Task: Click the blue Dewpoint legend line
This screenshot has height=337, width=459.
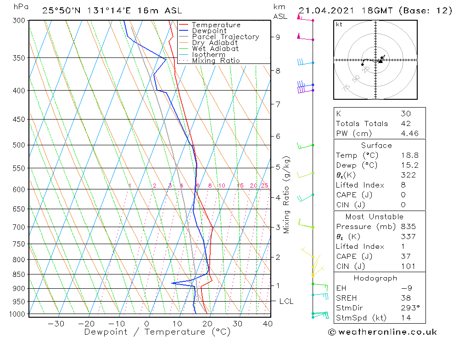Action: pos(184,30)
